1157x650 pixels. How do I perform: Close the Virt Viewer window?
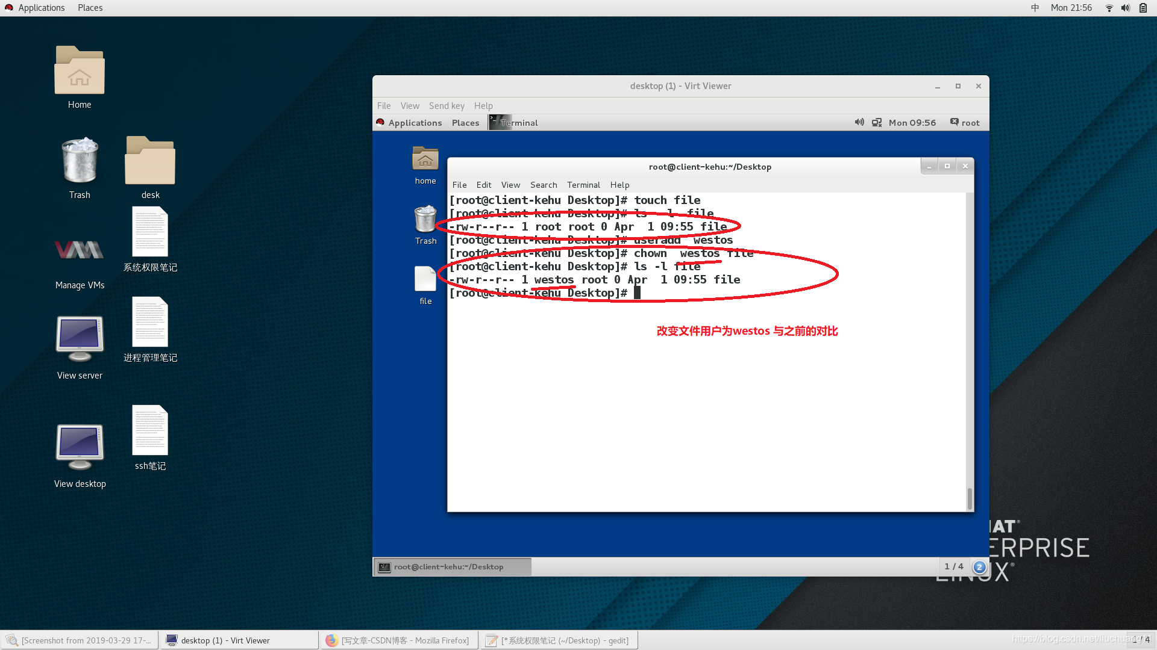[x=979, y=87]
